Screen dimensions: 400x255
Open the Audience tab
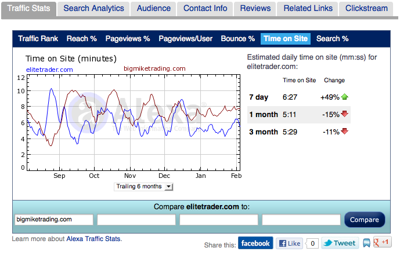pyautogui.click(x=154, y=9)
